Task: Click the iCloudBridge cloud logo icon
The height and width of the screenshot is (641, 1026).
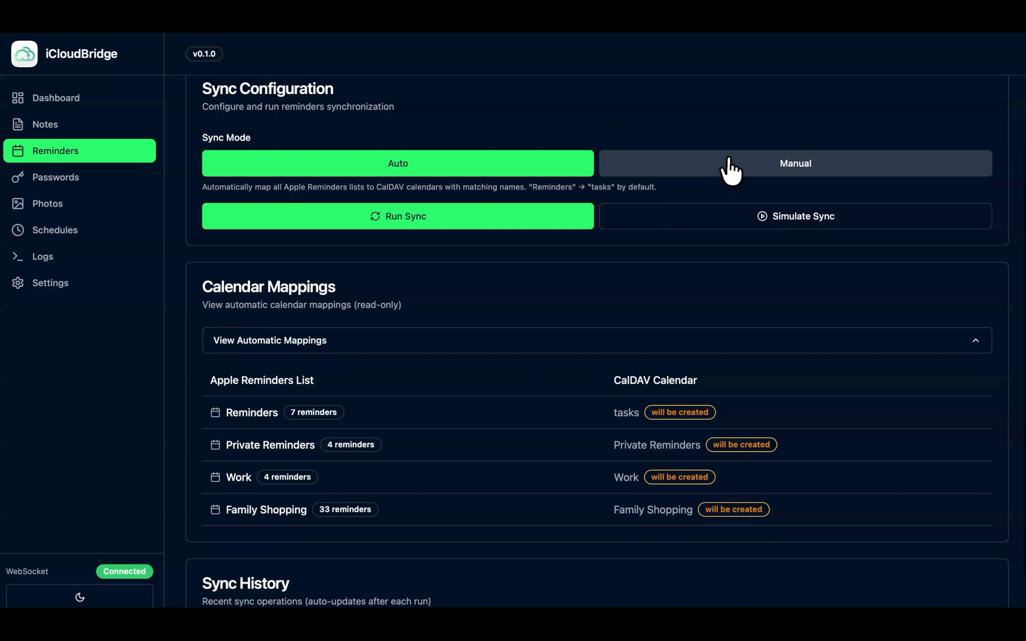Action: click(25, 54)
